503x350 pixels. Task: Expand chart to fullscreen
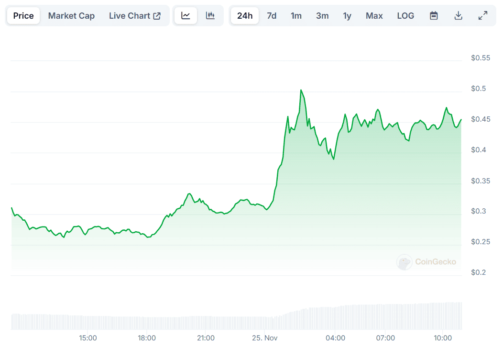tap(483, 16)
